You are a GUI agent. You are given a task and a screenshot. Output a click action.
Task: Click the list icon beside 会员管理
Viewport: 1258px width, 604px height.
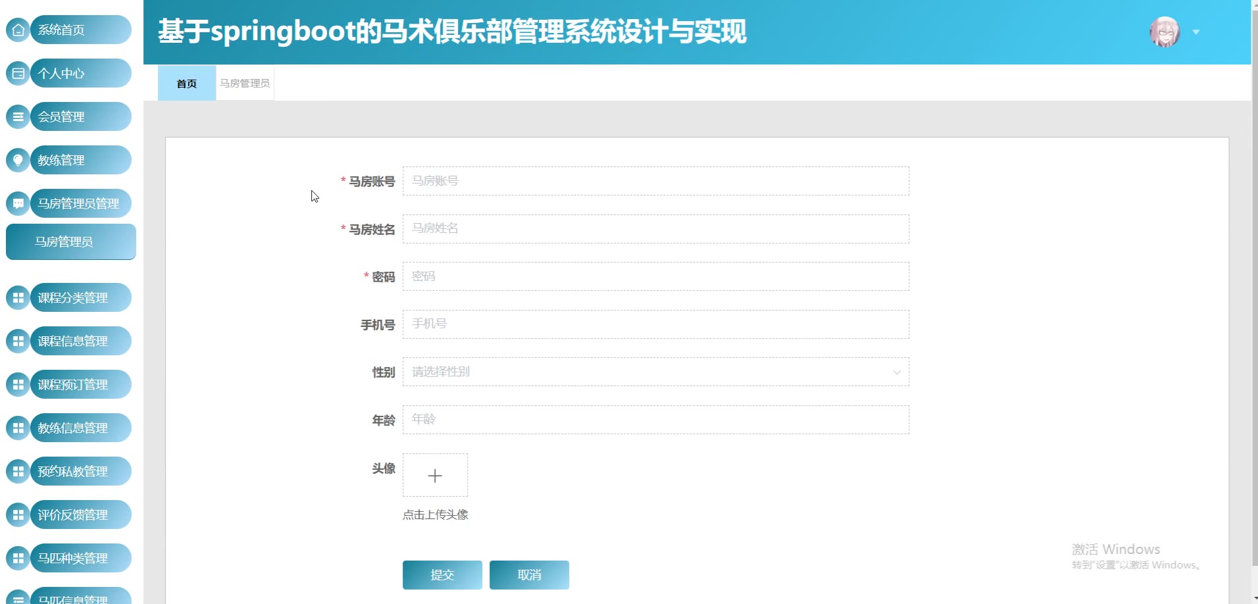pos(18,116)
